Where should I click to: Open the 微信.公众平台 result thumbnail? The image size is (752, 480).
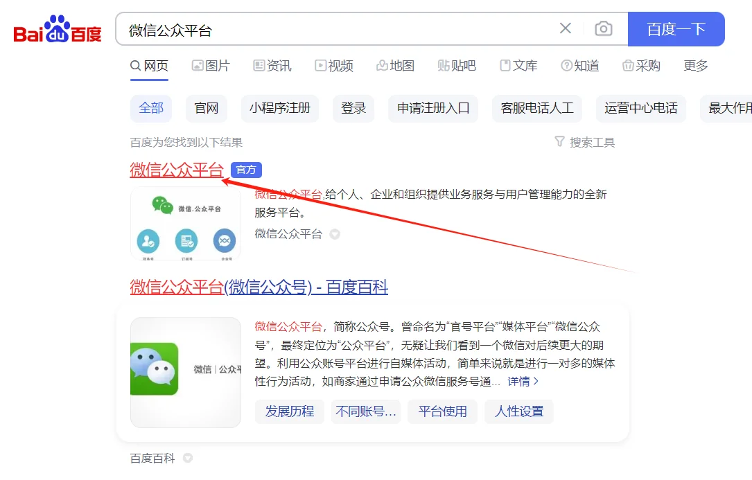point(186,224)
